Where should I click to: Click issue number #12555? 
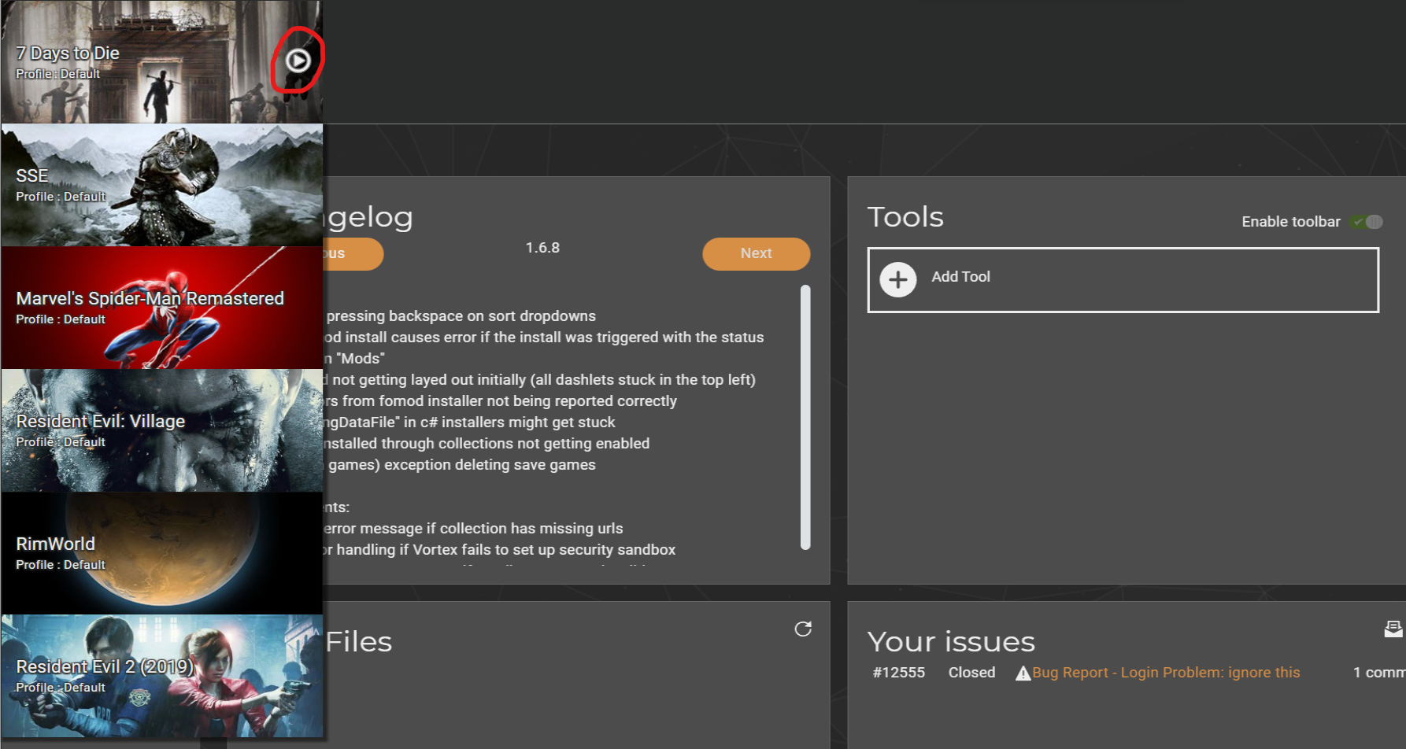898,672
